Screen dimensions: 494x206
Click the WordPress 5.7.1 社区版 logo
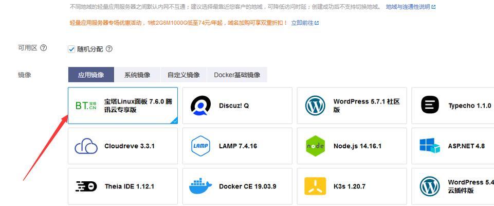point(315,106)
